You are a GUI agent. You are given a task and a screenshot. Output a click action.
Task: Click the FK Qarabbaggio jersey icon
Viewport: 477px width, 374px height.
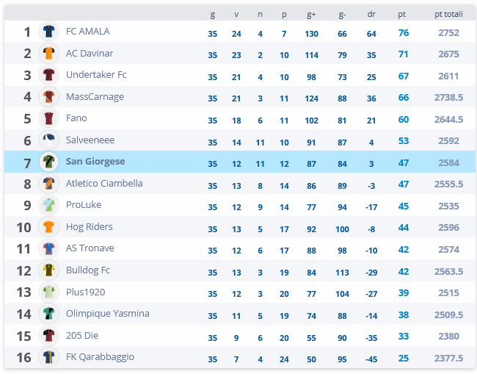[x=48, y=357]
